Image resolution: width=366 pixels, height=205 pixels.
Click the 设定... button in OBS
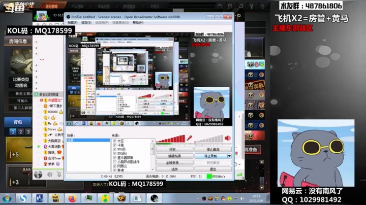[174, 150]
